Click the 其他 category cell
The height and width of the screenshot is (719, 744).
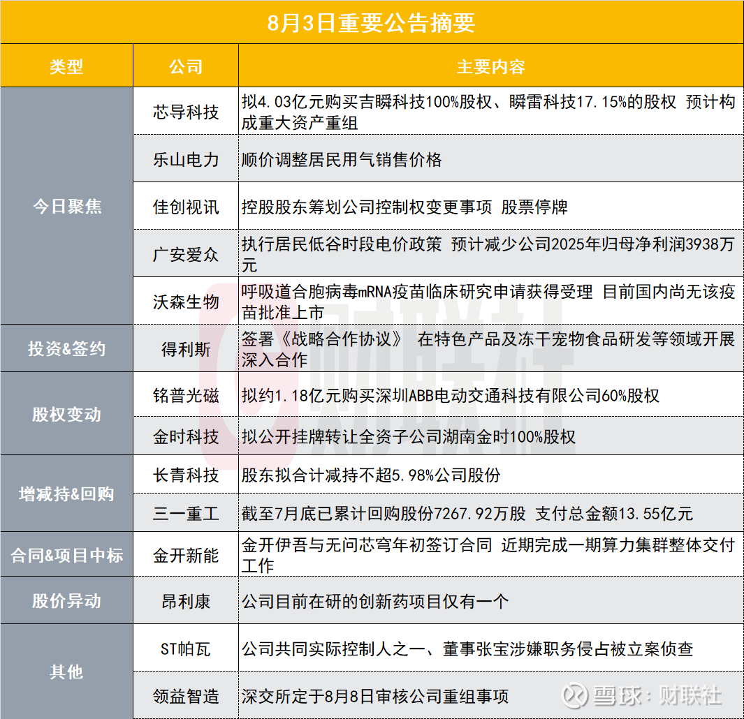point(66,672)
